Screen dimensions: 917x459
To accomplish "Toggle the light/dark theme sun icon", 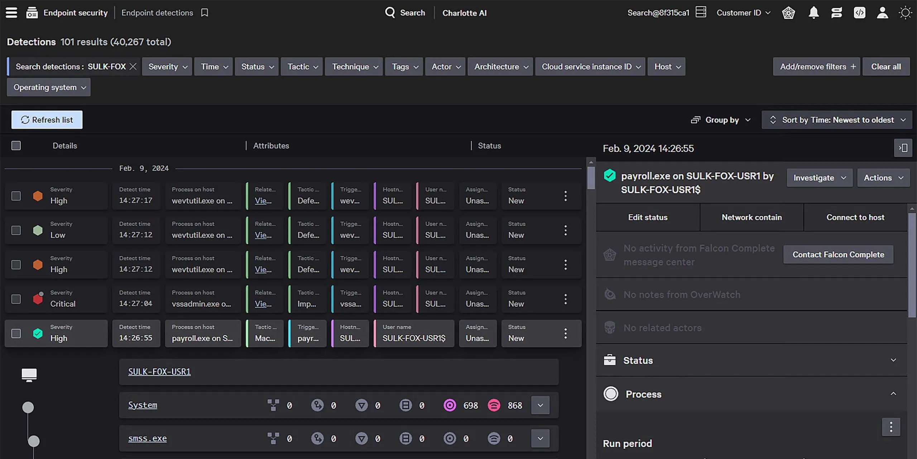I will click(x=905, y=13).
